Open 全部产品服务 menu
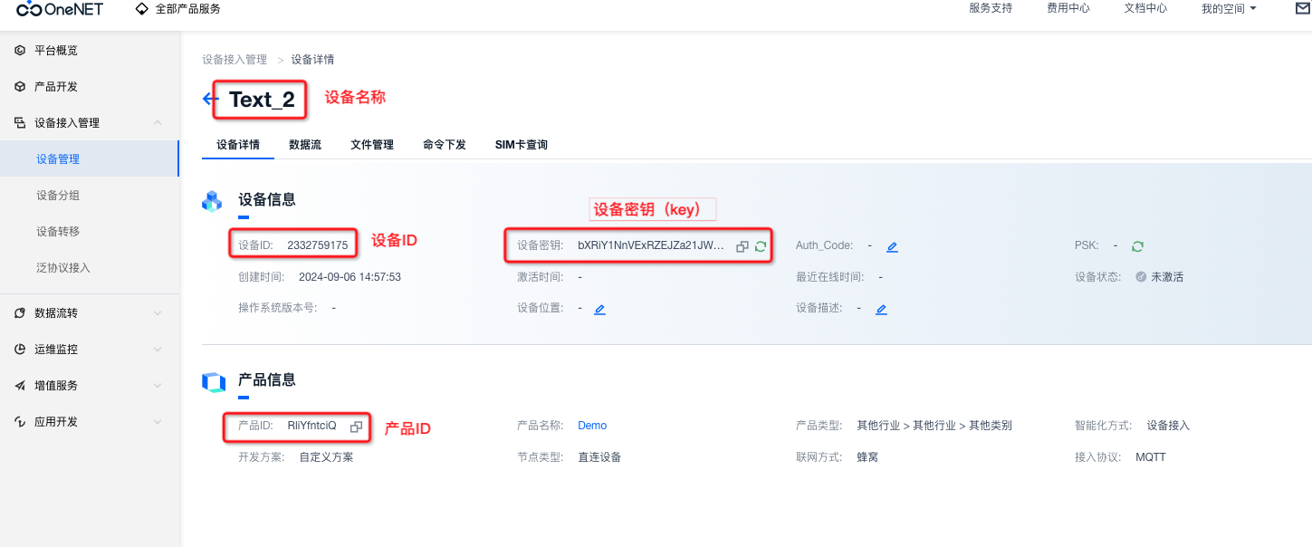1312x547 pixels. click(x=177, y=9)
